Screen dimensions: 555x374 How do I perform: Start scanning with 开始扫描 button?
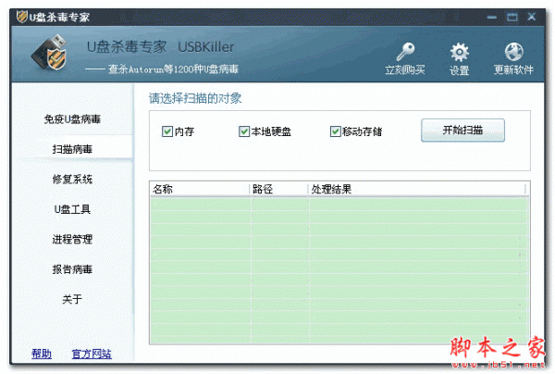[x=462, y=130]
